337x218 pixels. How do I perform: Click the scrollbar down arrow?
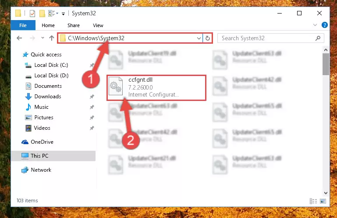pos(326,193)
